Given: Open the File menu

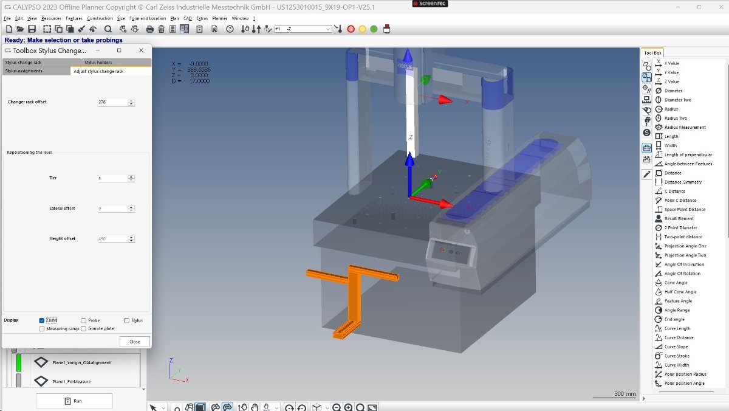Looking at the screenshot, I should [x=7, y=18].
